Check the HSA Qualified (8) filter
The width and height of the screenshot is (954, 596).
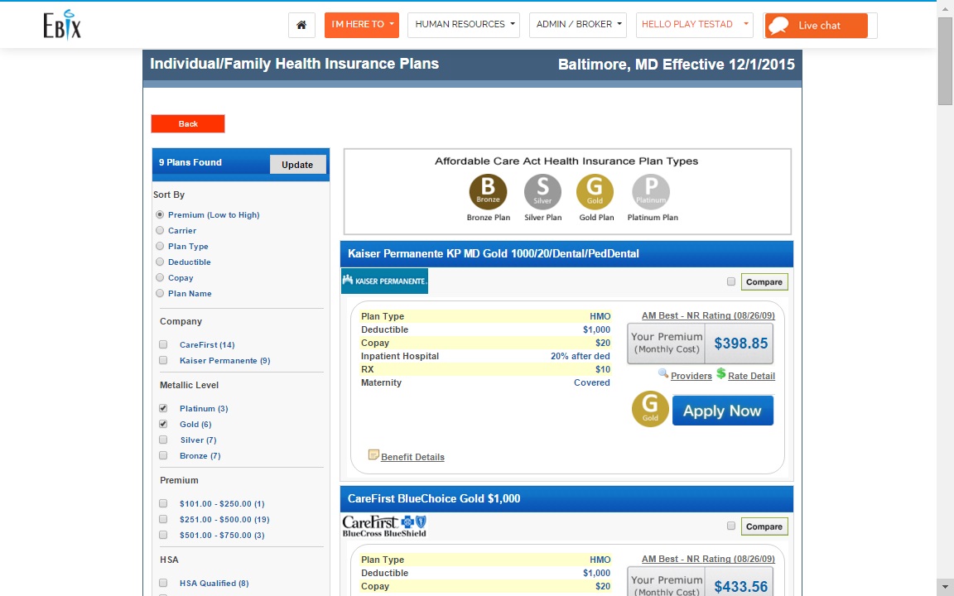point(163,584)
